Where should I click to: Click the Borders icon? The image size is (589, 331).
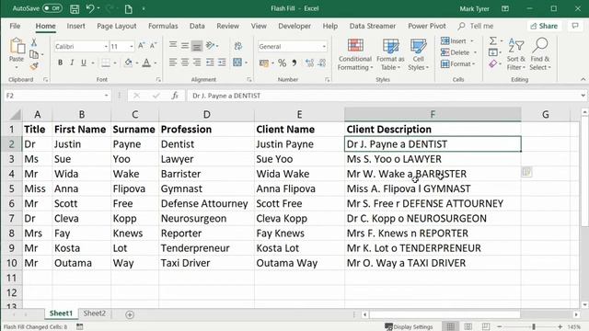[106, 63]
